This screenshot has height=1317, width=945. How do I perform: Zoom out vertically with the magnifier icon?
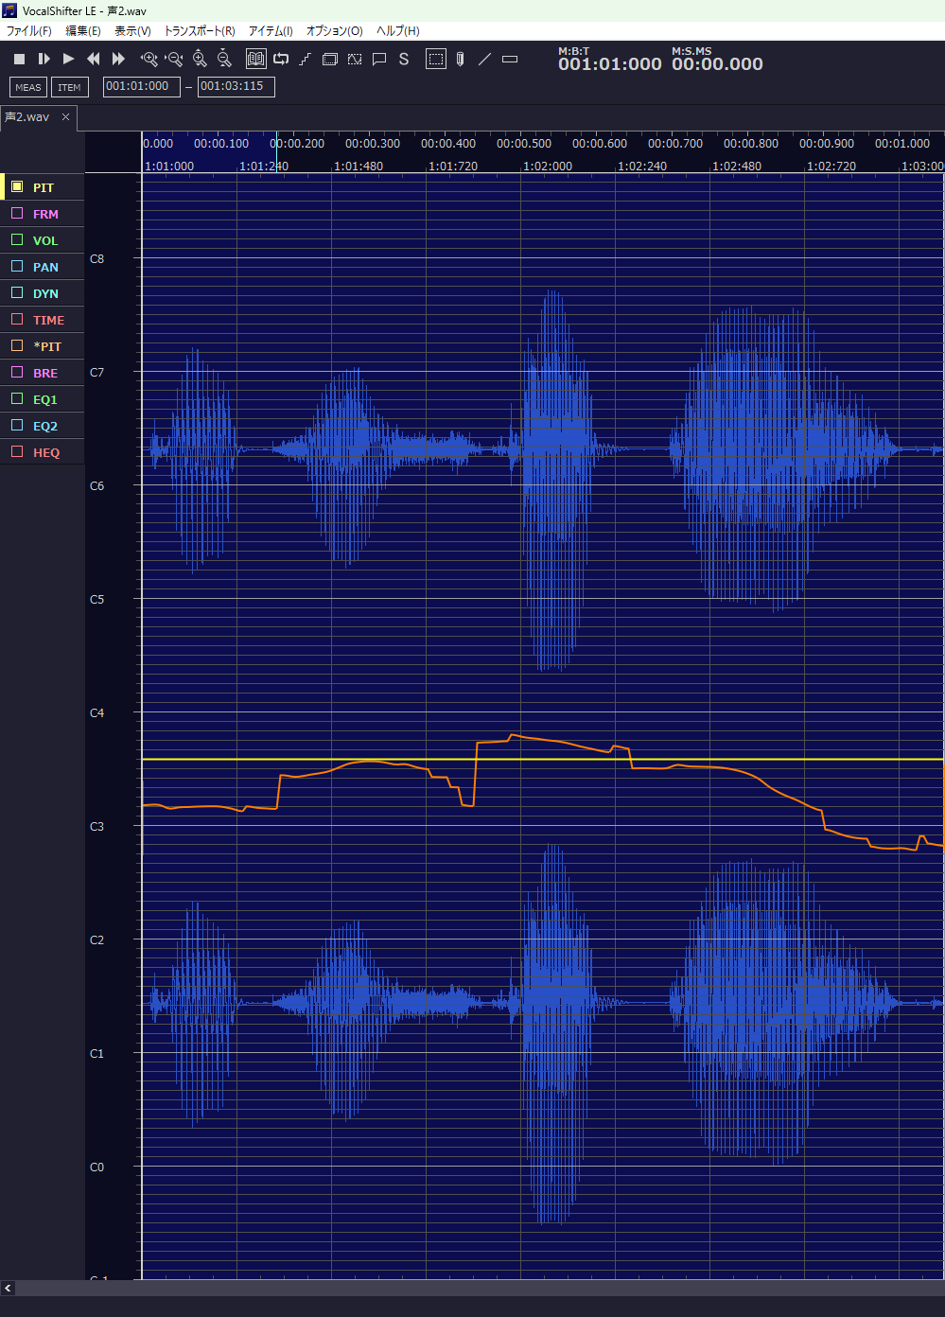(x=224, y=59)
